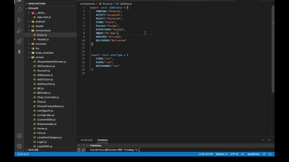289x162 pixels.
Task: Click the userType constant on line 14
Action: point(117,55)
